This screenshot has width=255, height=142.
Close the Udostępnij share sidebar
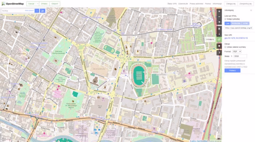(251, 10)
